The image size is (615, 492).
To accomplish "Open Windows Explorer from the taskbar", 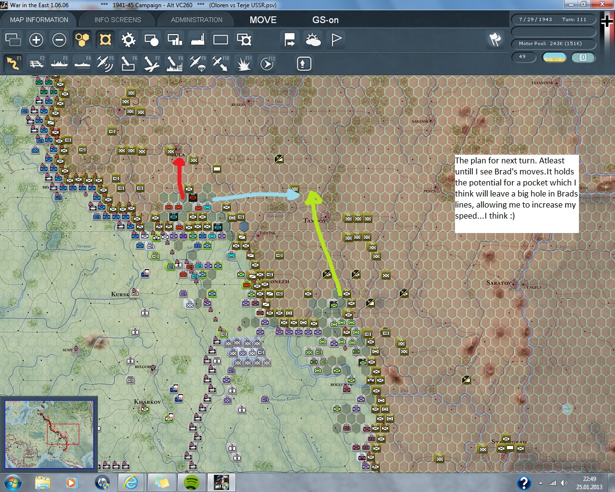I will point(42,482).
